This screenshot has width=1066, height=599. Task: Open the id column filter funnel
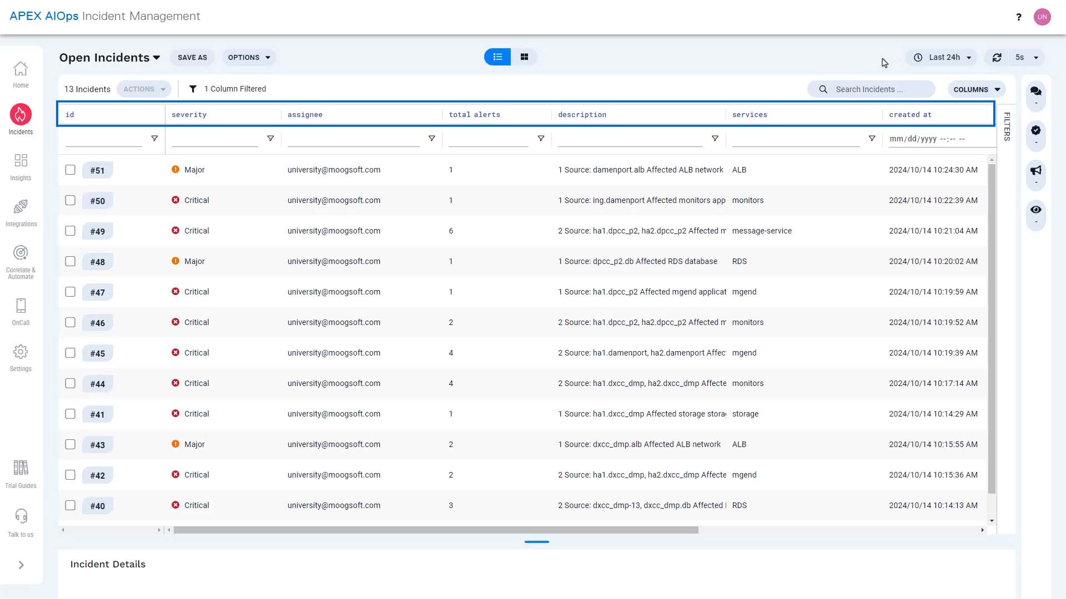coord(154,139)
